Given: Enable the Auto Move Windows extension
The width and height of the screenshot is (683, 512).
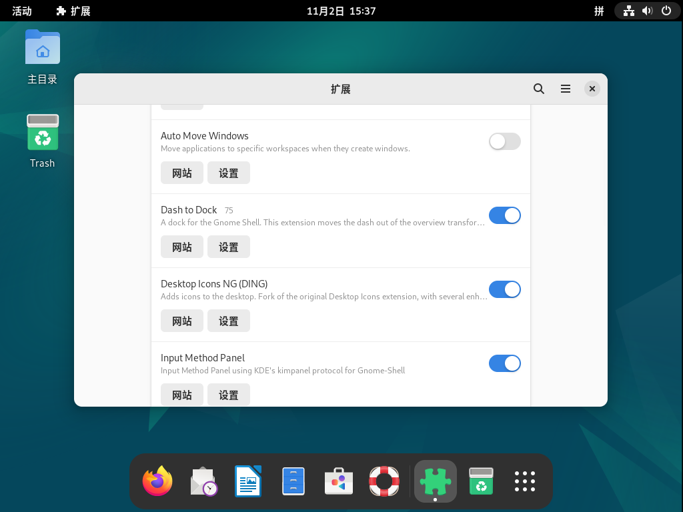Looking at the screenshot, I should tap(504, 141).
